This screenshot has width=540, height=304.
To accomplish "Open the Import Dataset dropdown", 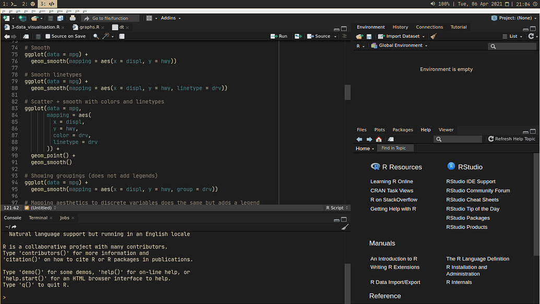I will 401,36.
